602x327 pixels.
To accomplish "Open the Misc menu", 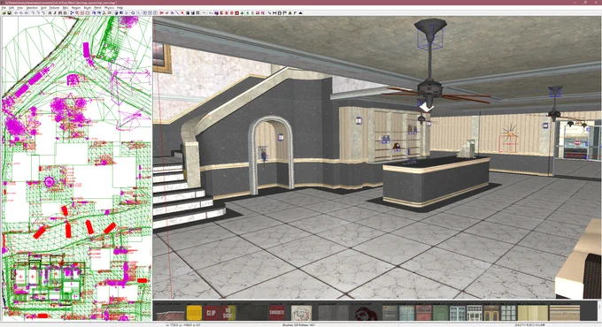I will [x=66, y=8].
